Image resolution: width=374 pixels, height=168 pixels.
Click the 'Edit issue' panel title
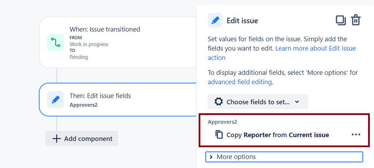242,21
